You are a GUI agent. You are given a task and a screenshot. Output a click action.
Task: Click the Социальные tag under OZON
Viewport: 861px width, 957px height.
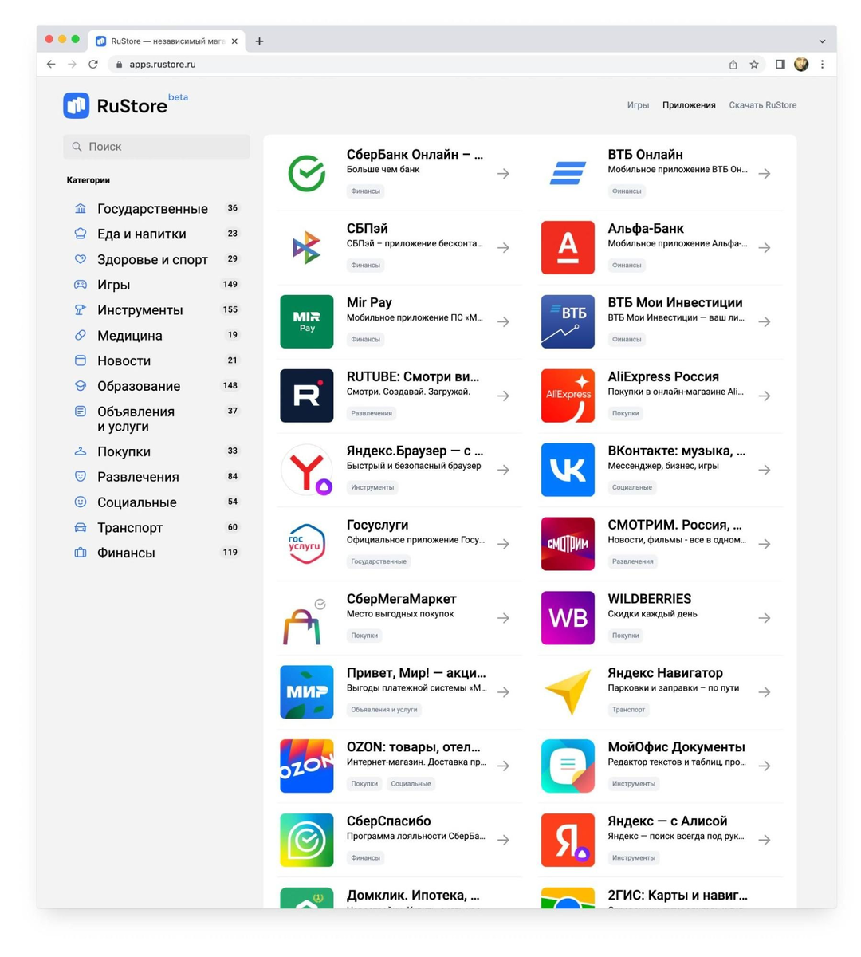pyautogui.click(x=411, y=784)
